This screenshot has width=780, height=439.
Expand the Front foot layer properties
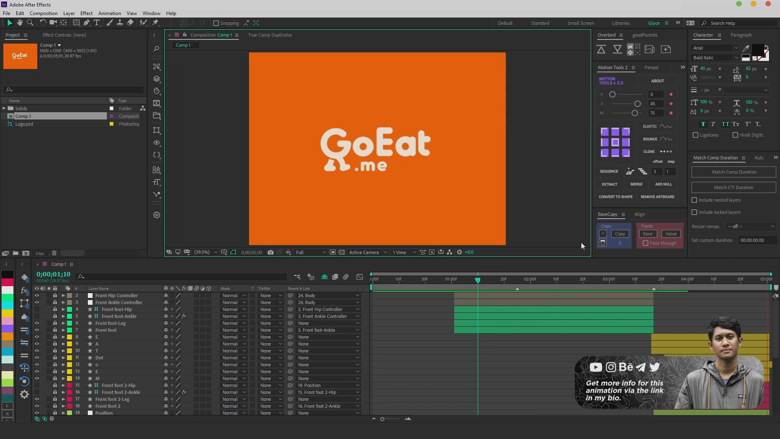tap(63, 330)
